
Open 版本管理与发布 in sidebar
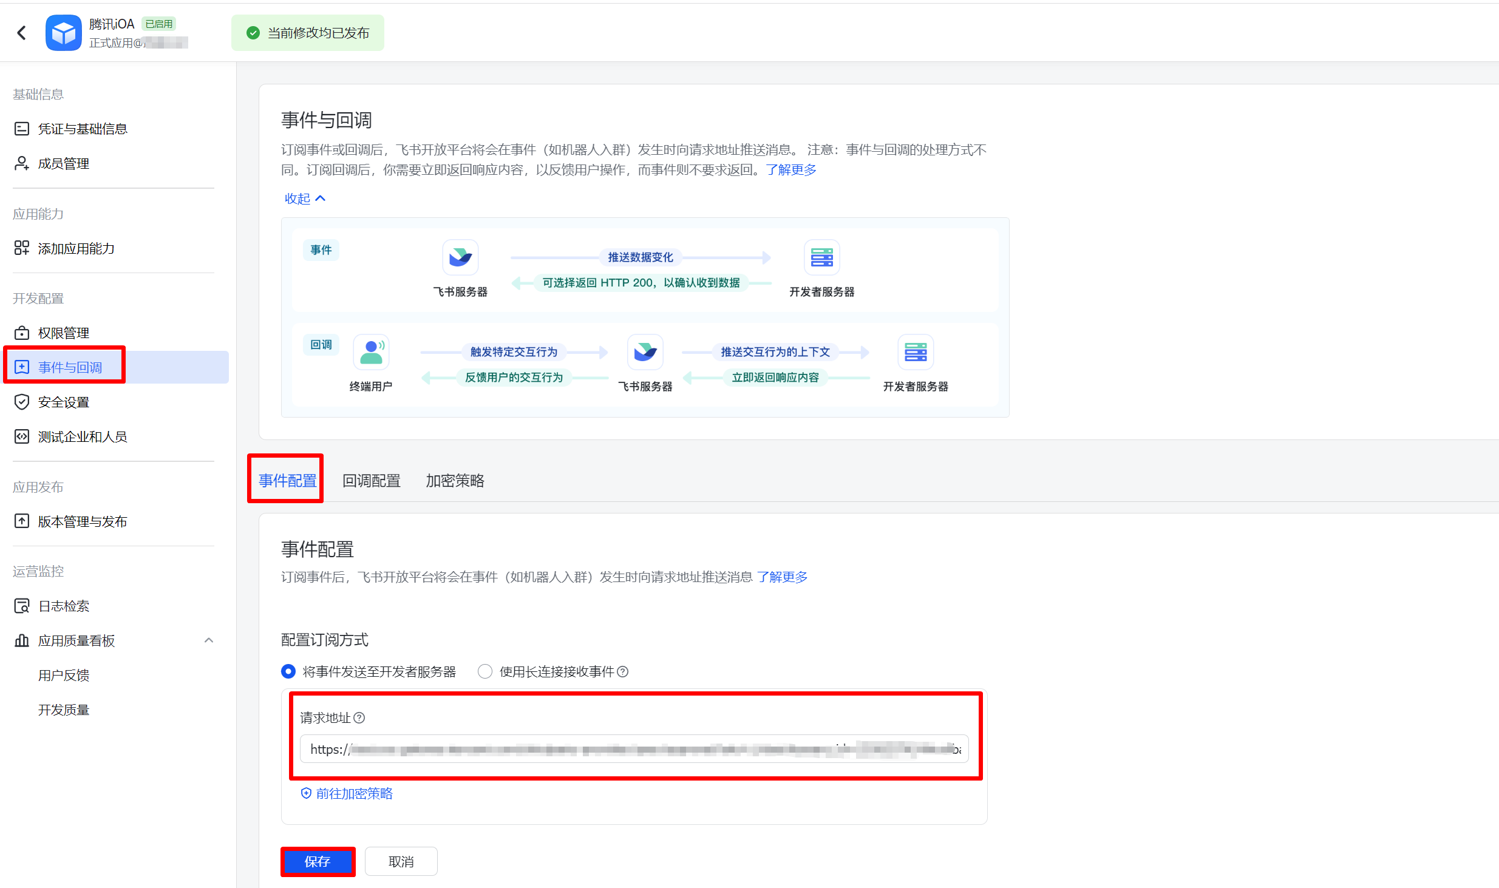[x=83, y=521]
